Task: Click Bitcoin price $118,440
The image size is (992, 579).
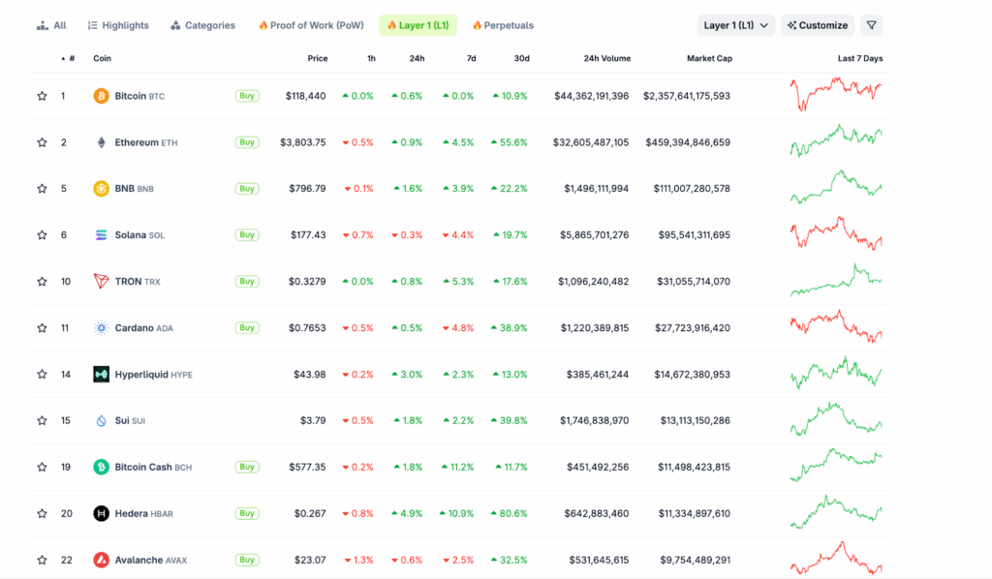Action: point(305,96)
